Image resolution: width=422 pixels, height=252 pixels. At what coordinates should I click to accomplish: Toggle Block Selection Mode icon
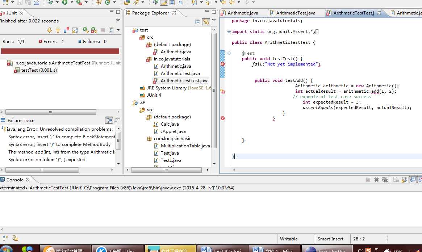tap(172, 3)
